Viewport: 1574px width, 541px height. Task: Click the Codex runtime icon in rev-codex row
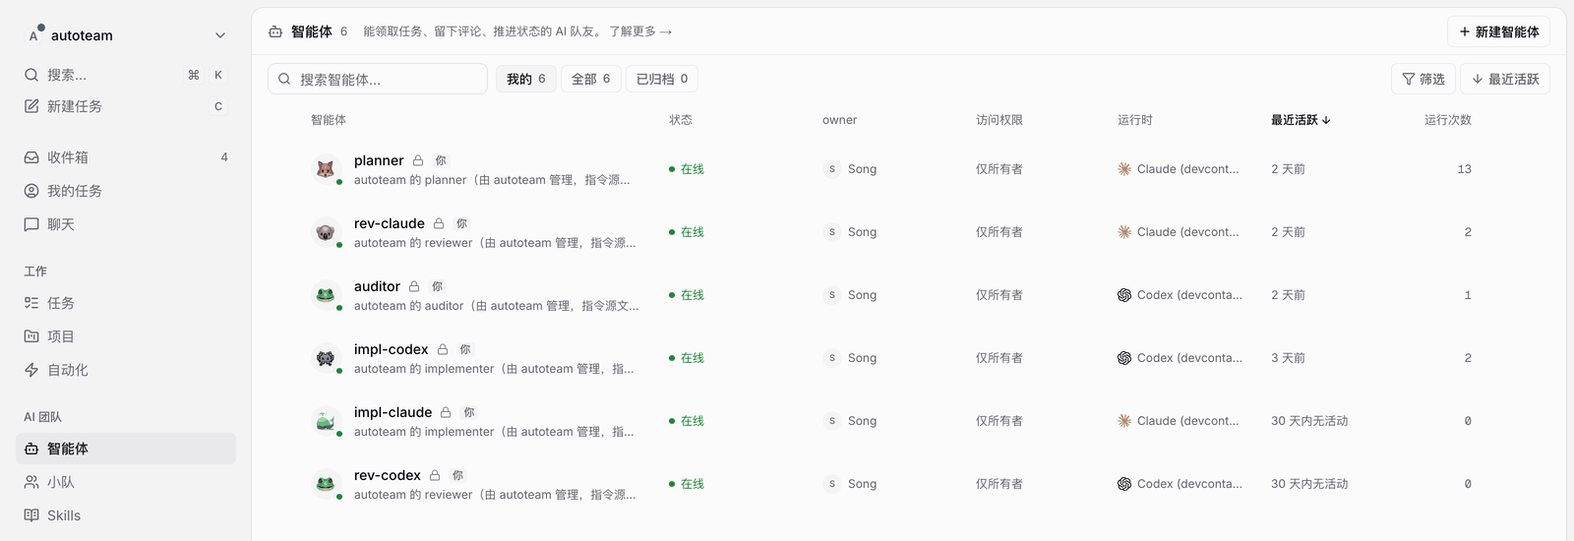[1124, 484]
